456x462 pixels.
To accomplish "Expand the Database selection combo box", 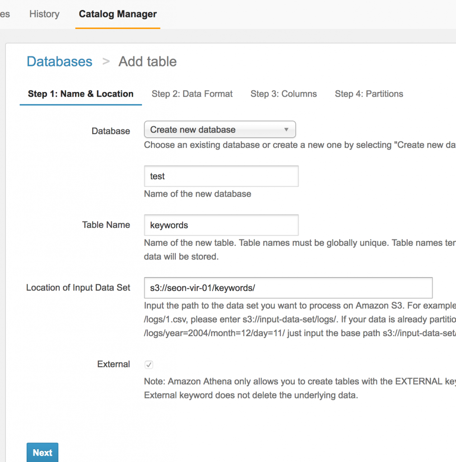I will (x=219, y=129).
